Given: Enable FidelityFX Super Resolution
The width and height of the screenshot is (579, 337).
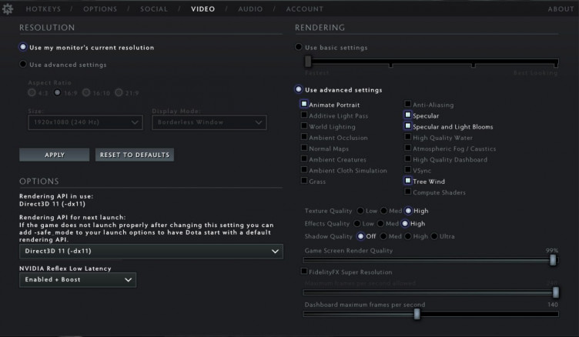Looking at the screenshot, I should pyautogui.click(x=304, y=272).
